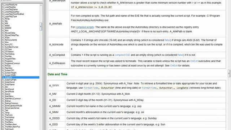Select A_Space in the index list

[x=6, y=94]
